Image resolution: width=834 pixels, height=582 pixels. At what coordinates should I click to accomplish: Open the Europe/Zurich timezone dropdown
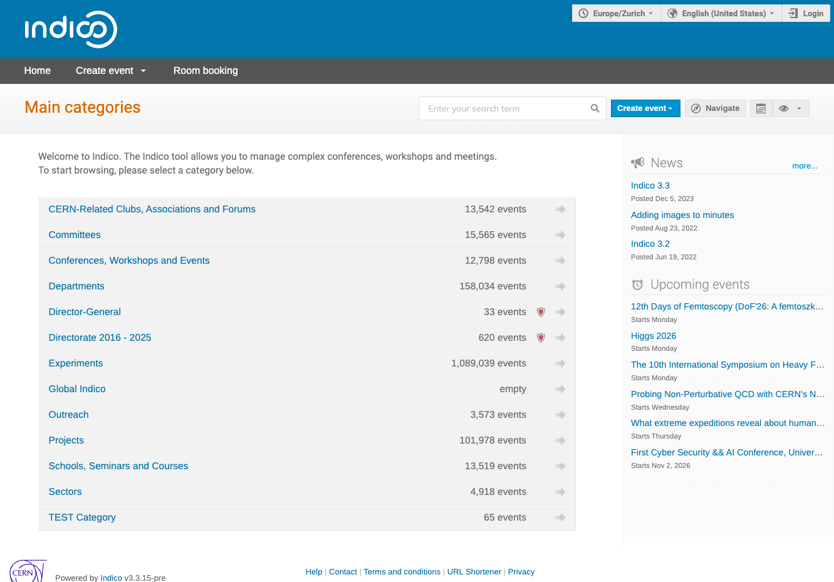617,13
